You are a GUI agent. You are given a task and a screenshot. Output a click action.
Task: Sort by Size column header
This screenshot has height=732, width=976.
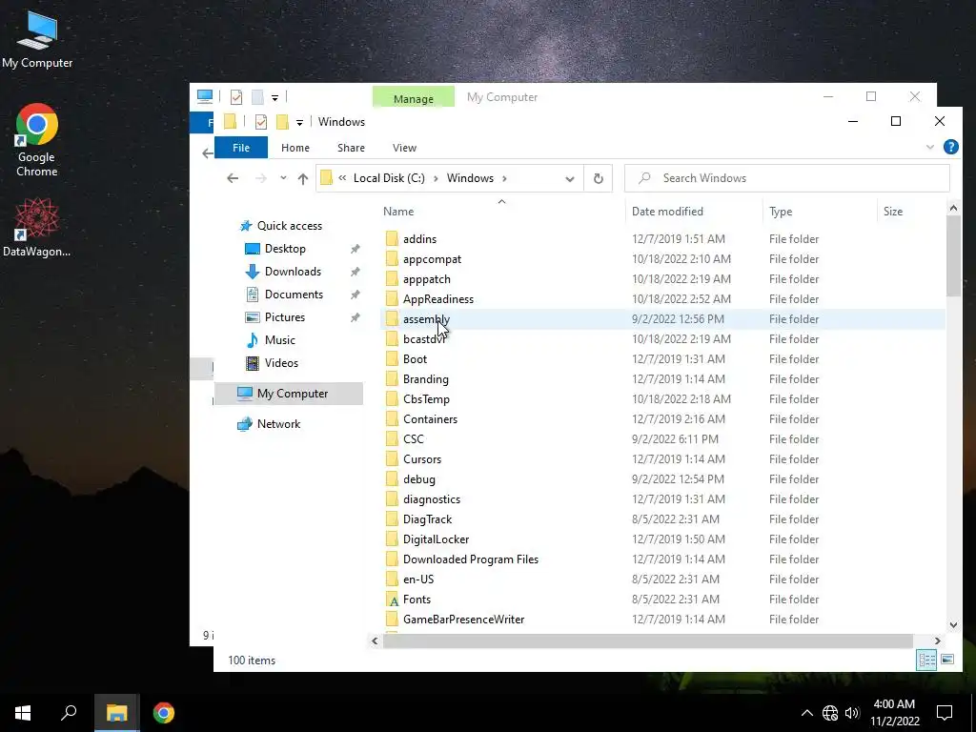pyautogui.click(x=892, y=212)
